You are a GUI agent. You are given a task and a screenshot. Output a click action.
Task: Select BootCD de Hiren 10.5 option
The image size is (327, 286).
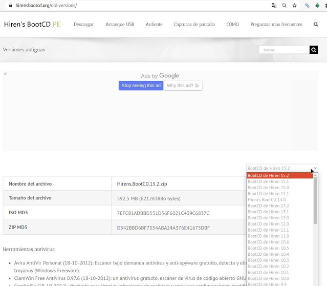(279, 248)
